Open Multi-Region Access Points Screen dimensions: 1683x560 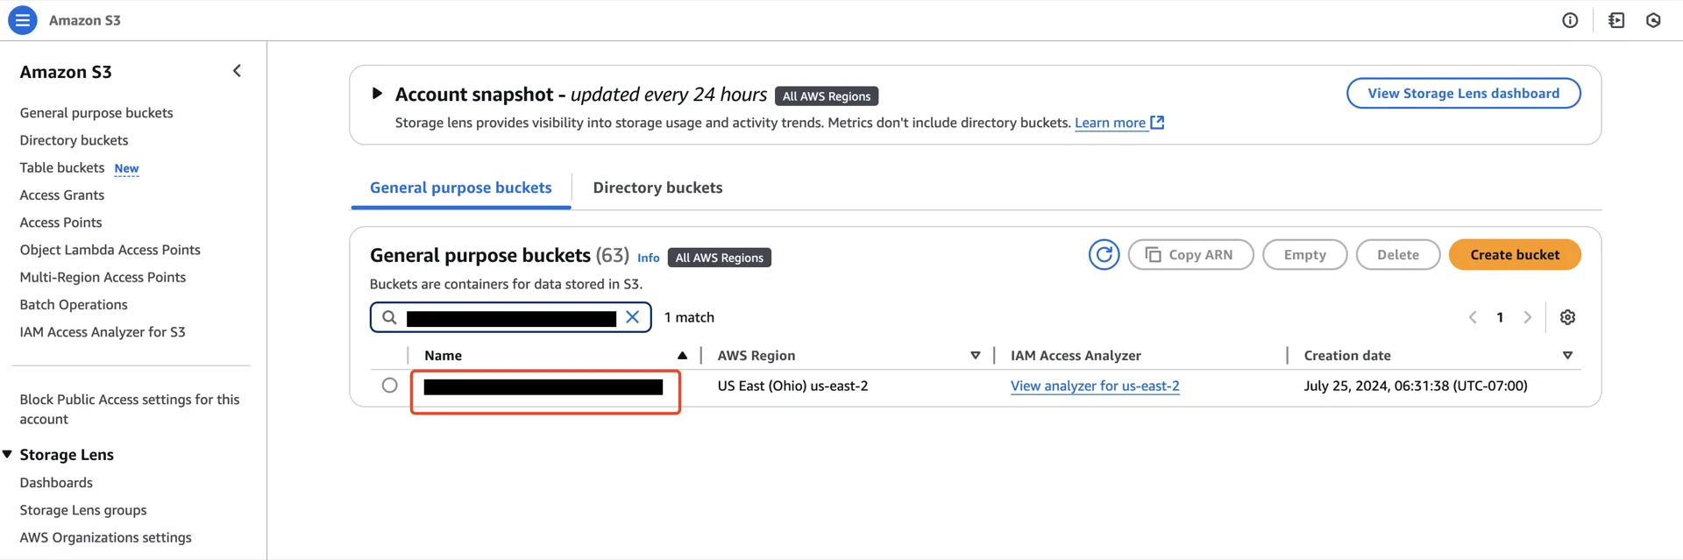click(x=103, y=277)
